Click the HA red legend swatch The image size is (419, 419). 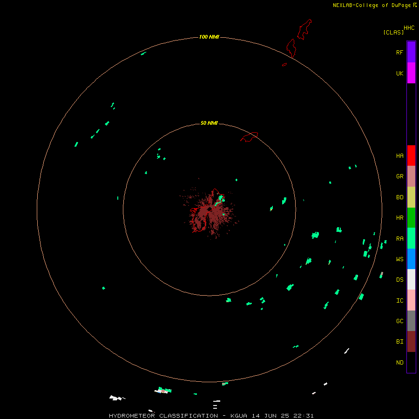[411, 155]
